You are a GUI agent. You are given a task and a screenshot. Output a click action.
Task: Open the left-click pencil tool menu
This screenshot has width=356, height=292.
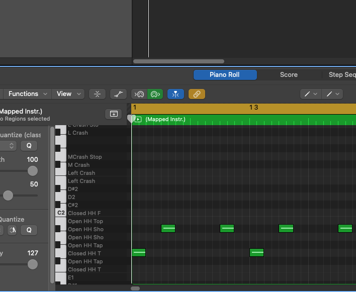pyautogui.click(x=311, y=94)
